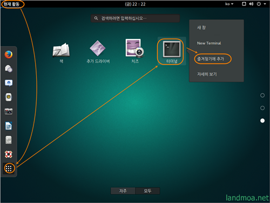
Task: Expand the ko input language dropdown
Action: (229, 4)
